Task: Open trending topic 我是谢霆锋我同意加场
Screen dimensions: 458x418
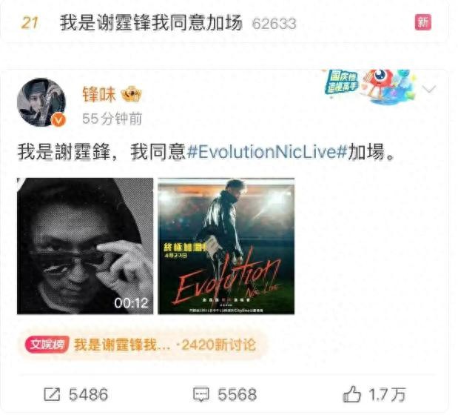Action: (x=151, y=22)
